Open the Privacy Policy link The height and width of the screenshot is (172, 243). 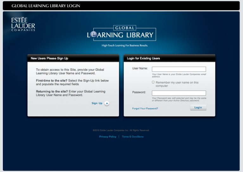point(108,137)
